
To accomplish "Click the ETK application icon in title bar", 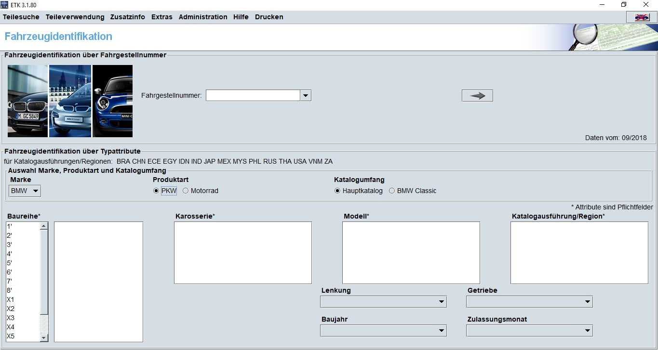I will point(4,5).
